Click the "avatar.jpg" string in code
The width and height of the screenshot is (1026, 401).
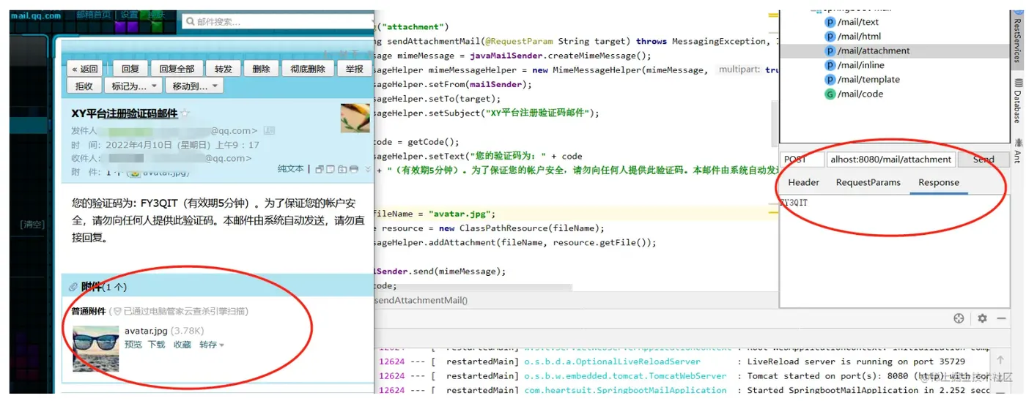tap(462, 214)
